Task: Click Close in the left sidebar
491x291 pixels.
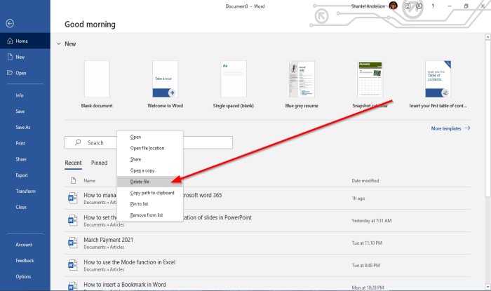Action: [21, 207]
